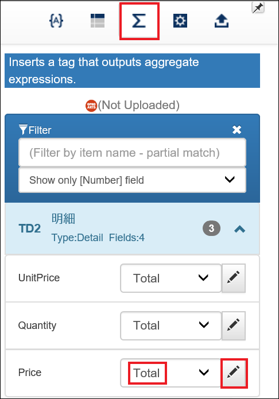Image resolution: width=279 pixels, height=399 pixels.
Task: Open the Quantity aggregate type dropdown
Action: click(171, 326)
